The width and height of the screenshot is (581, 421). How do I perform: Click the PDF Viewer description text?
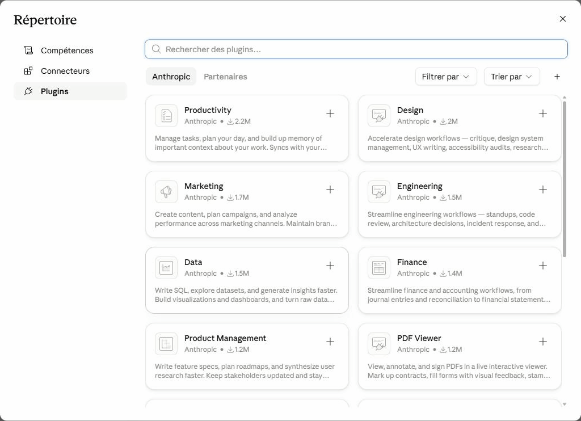click(x=458, y=371)
